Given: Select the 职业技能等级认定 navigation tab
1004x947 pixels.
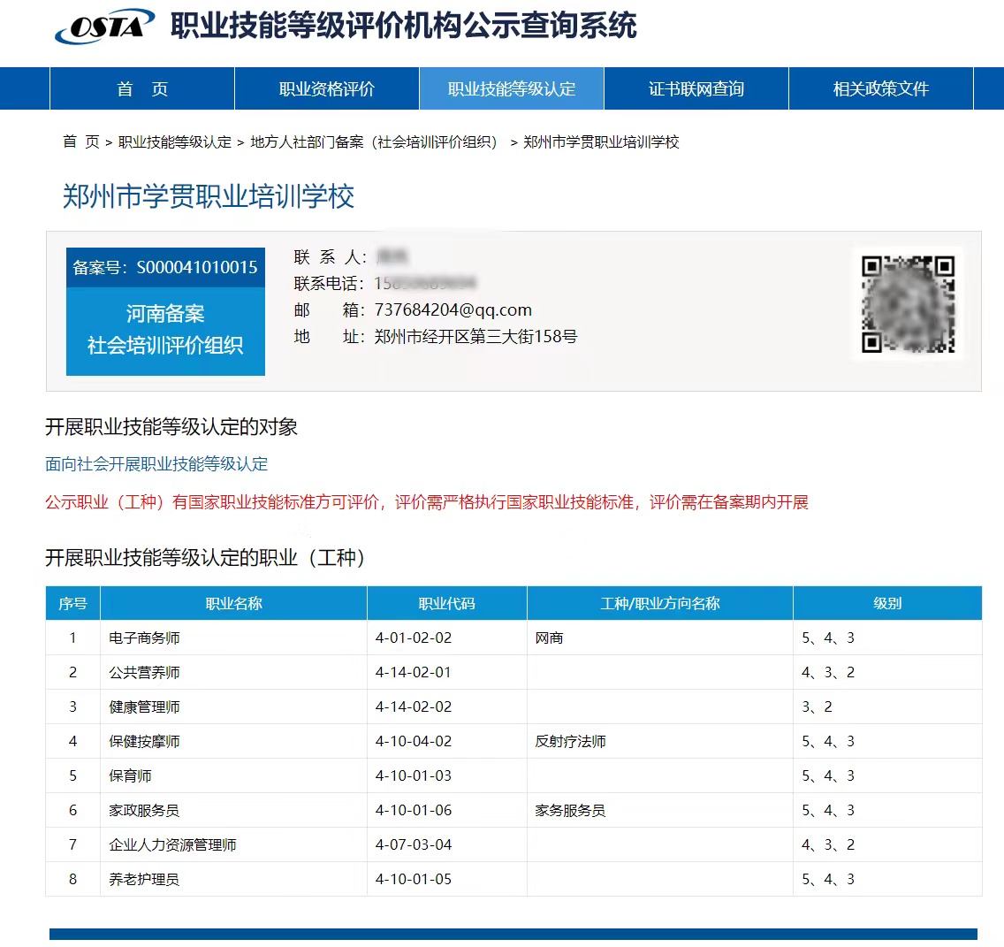Looking at the screenshot, I should pyautogui.click(x=511, y=88).
